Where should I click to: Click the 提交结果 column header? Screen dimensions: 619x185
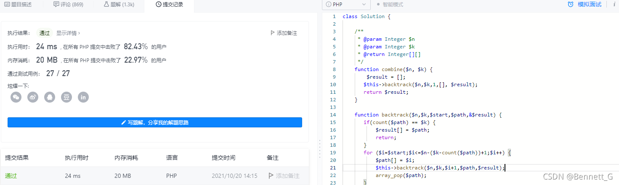(x=17, y=158)
